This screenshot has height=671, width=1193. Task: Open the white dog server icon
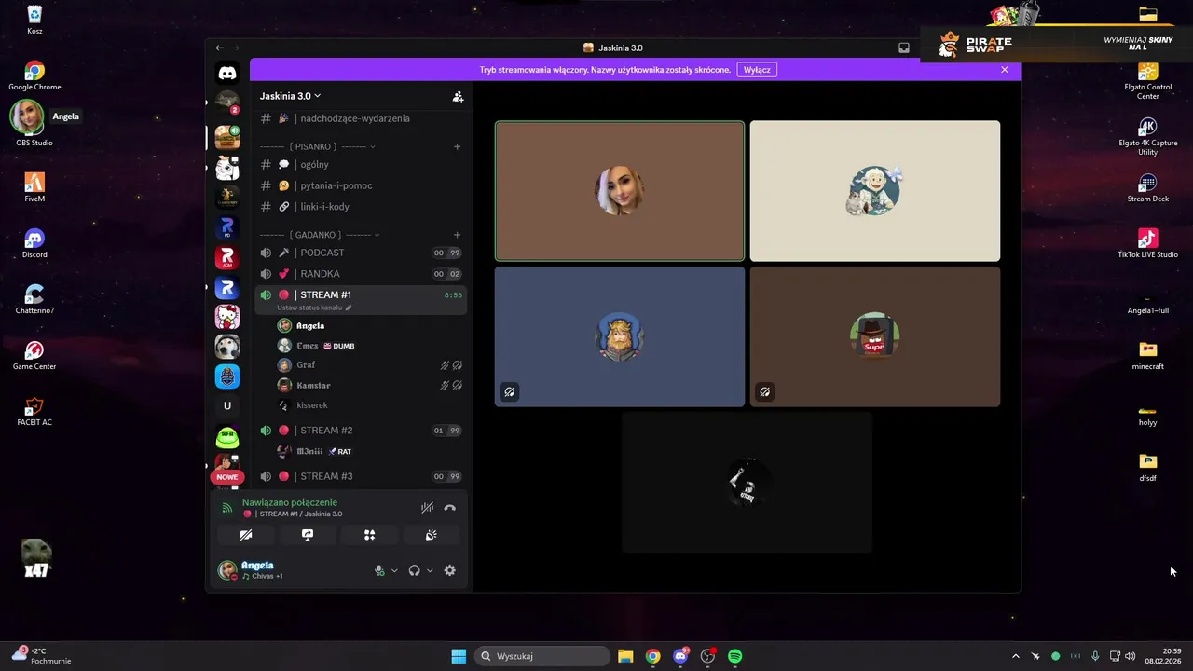(226, 347)
